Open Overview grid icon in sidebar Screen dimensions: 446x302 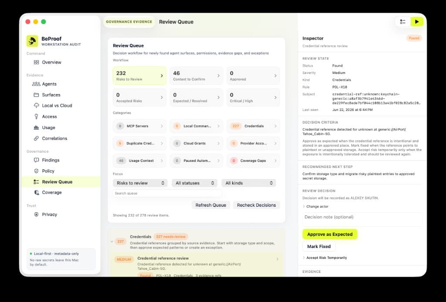[x=37, y=62]
